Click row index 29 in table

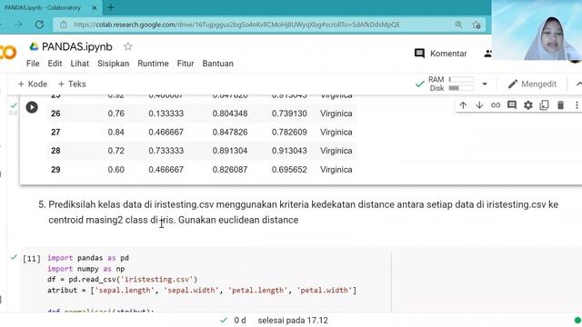point(55,170)
